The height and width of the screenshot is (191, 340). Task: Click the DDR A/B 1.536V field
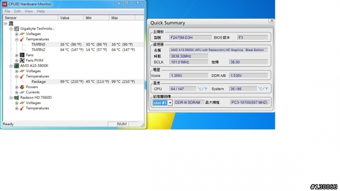tap(249, 75)
